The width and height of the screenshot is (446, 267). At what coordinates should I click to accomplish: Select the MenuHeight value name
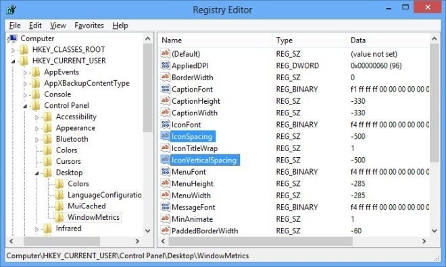coord(193,183)
